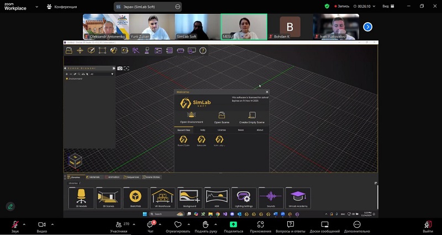Viewport: 442px width, 235px height.
Task: Toggle camera with Видео button
Action: click(x=42, y=227)
